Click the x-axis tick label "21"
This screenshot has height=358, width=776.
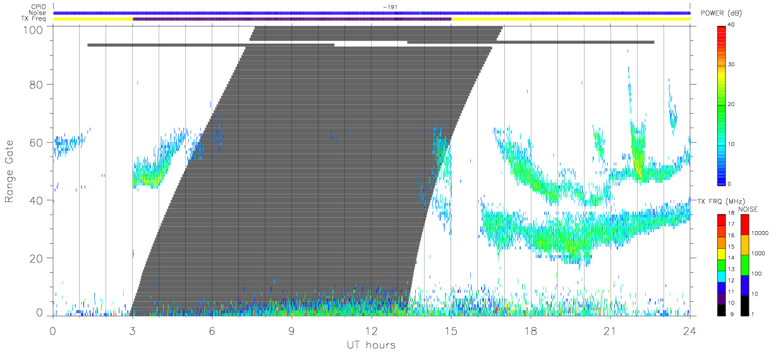(x=610, y=331)
